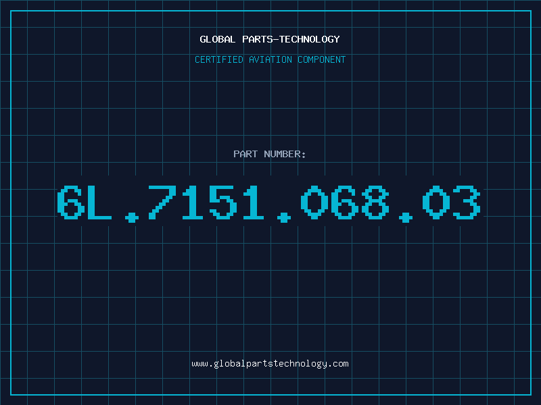Image resolution: width=541 pixels, height=405 pixels.
Task: Click the www prefix of the URL
Action: 199,364
